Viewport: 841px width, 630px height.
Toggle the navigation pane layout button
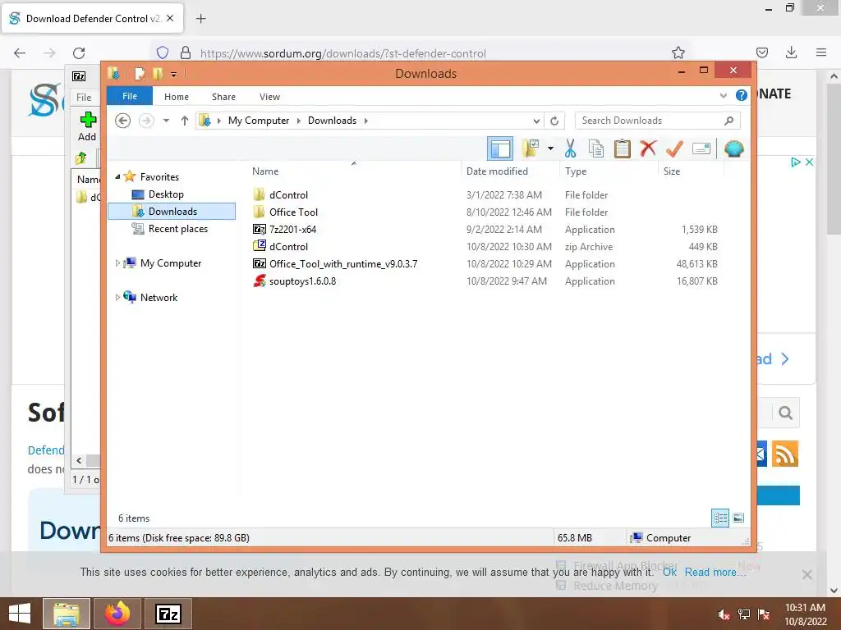pos(500,149)
